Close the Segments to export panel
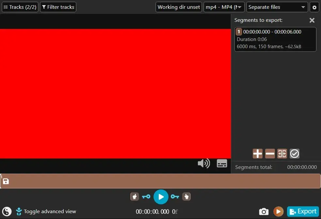 312,20
